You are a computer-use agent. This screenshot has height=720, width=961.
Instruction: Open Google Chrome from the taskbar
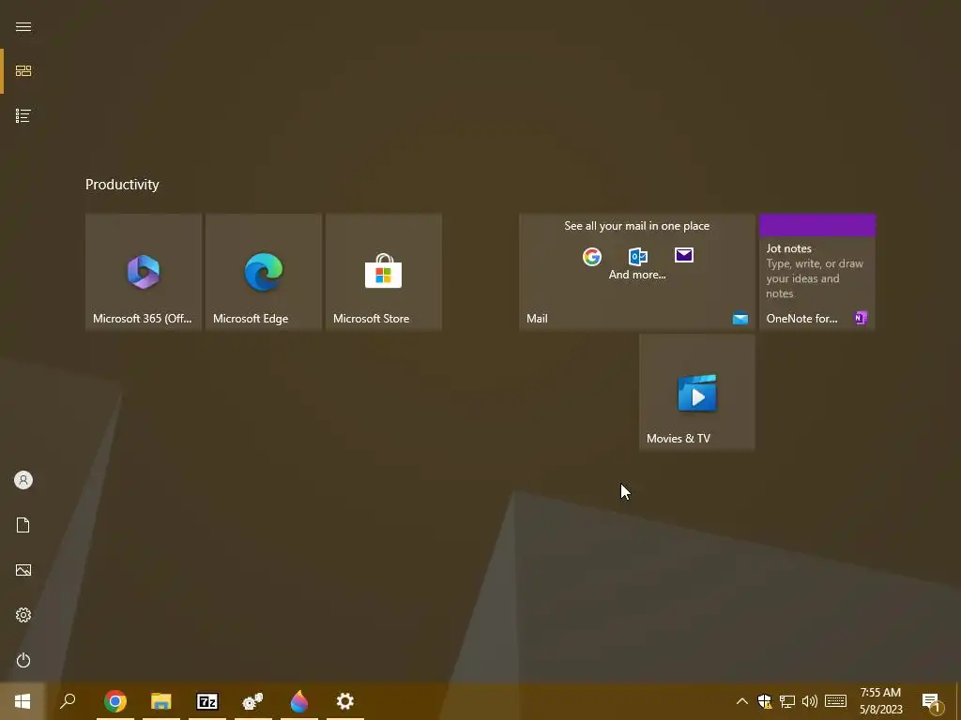coord(115,701)
